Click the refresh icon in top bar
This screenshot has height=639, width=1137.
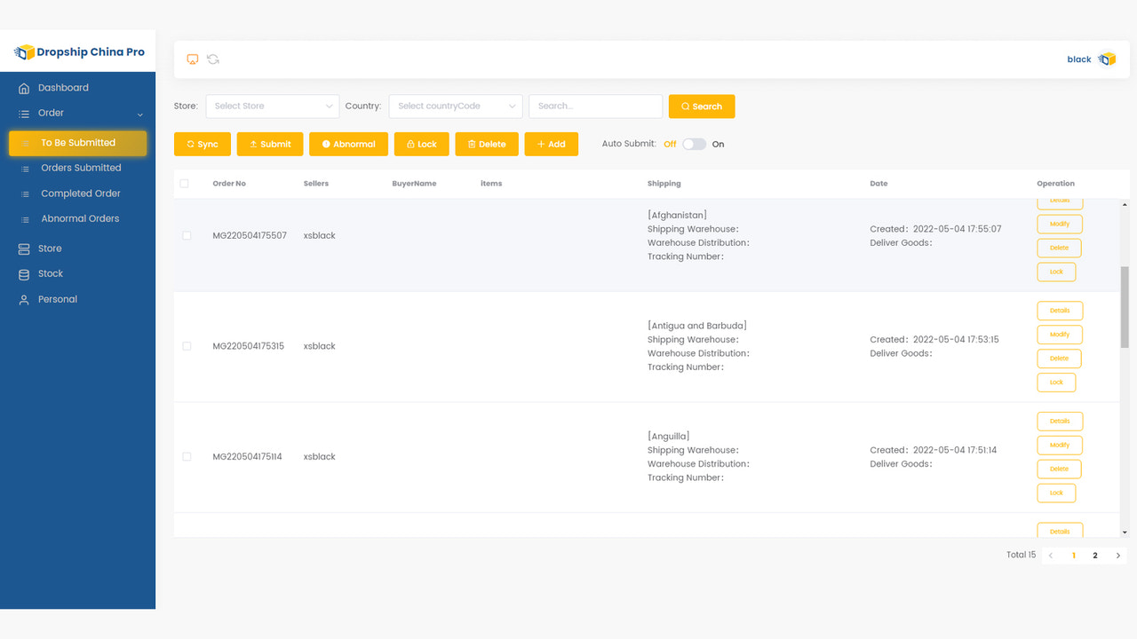pos(213,59)
